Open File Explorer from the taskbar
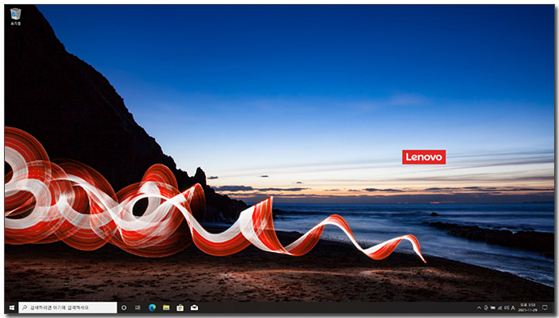559x318 pixels. click(x=166, y=308)
